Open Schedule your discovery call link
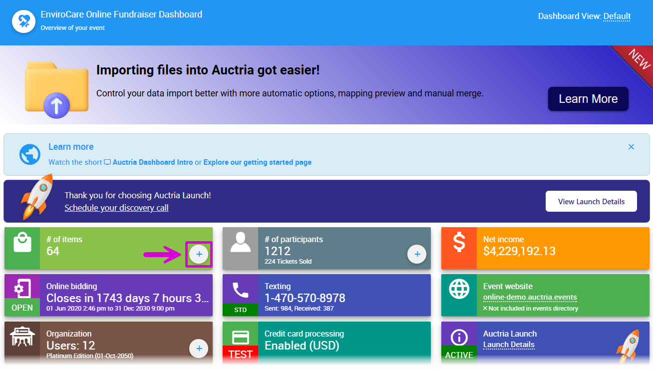 pyautogui.click(x=116, y=208)
